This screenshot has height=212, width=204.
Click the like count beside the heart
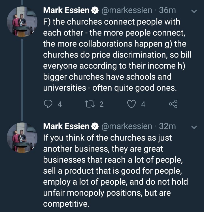point(143,104)
